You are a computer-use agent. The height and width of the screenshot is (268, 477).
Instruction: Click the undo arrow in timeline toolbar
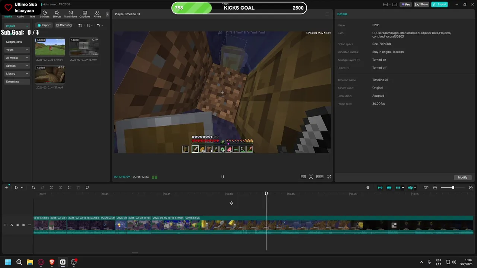(x=33, y=188)
